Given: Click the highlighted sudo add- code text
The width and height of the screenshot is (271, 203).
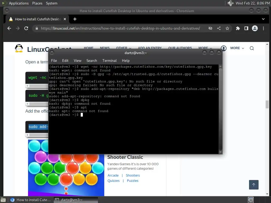Looking at the screenshot, I should tap(38, 127).
